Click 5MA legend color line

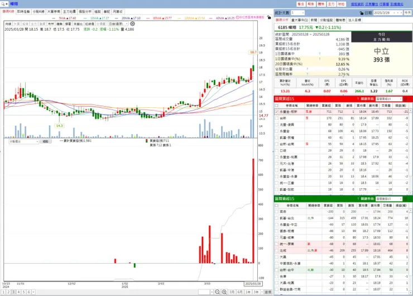coord(55,18)
